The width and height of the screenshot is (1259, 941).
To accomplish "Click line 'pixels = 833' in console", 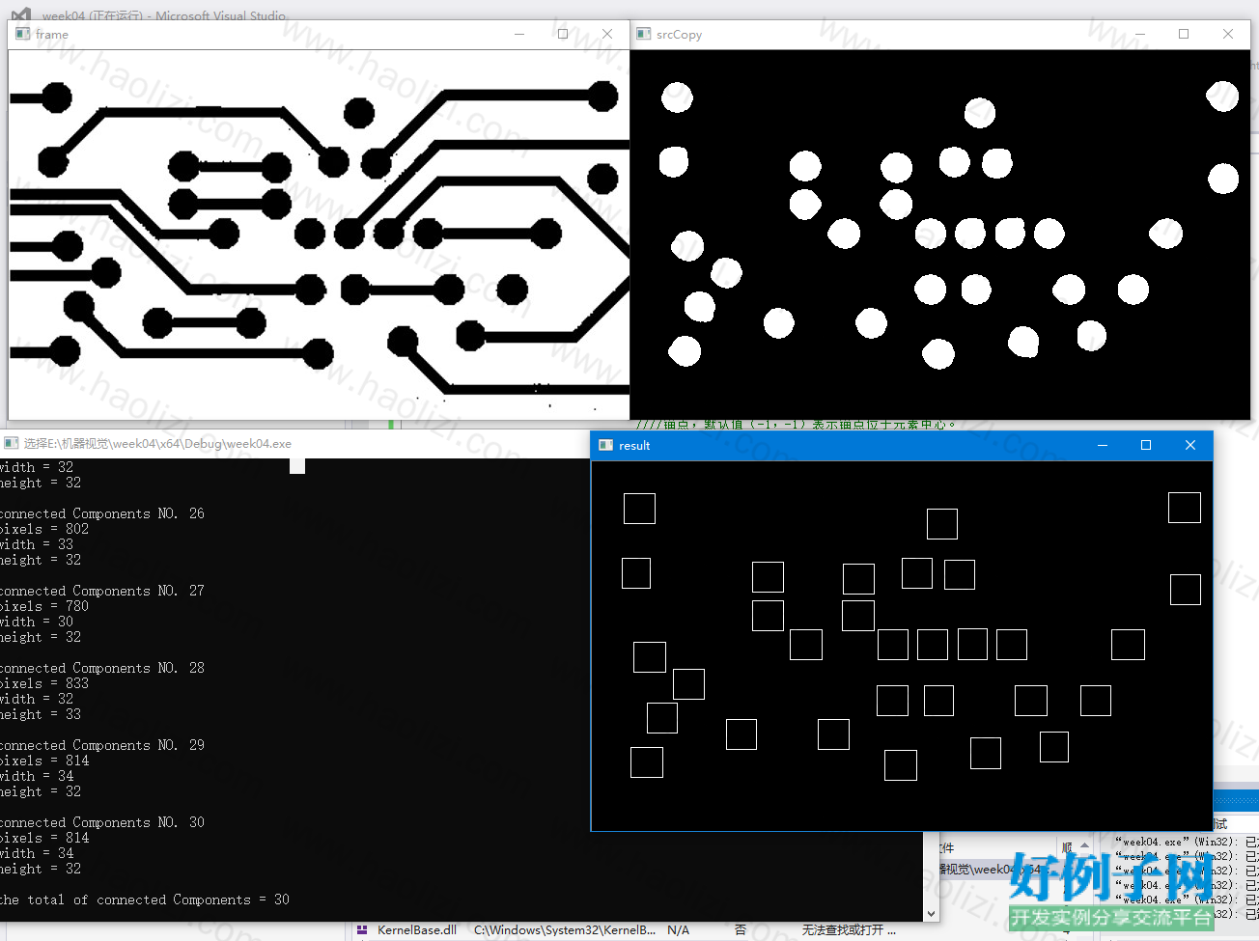I will click(44, 683).
